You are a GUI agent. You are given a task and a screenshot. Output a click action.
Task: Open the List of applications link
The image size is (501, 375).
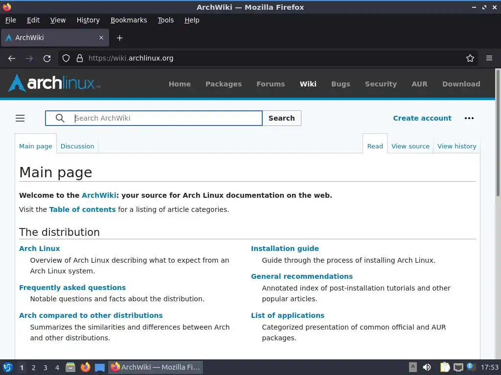(288, 315)
